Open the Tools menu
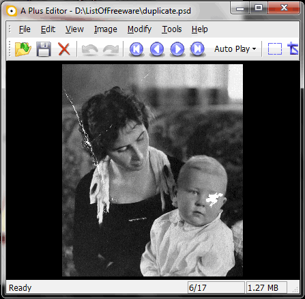Screen dimensions: 305x299 pyautogui.click(x=172, y=29)
